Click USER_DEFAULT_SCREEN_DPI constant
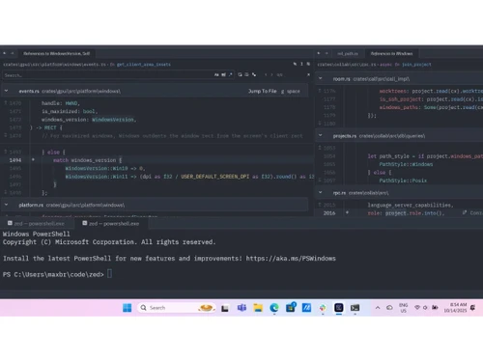The width and height of the screenshot is (483, 362). click(214, 177)
